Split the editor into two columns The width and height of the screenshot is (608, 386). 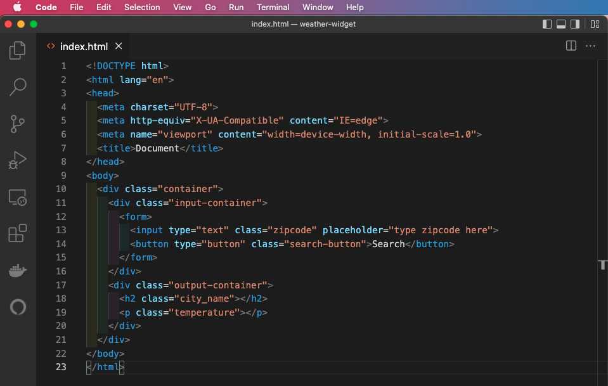coord(571,46)
